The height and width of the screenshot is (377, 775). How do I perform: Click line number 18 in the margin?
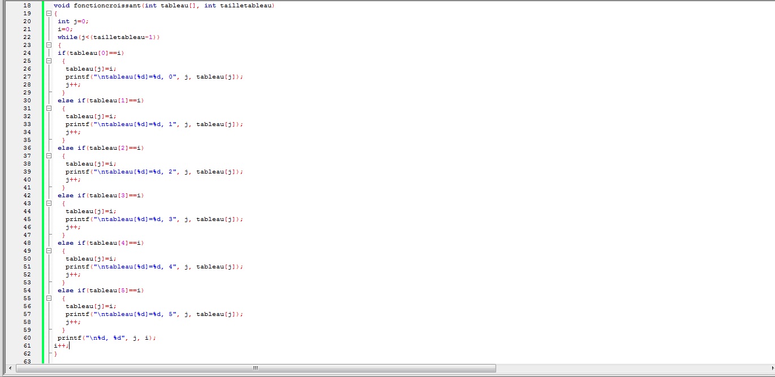point(27,5)
